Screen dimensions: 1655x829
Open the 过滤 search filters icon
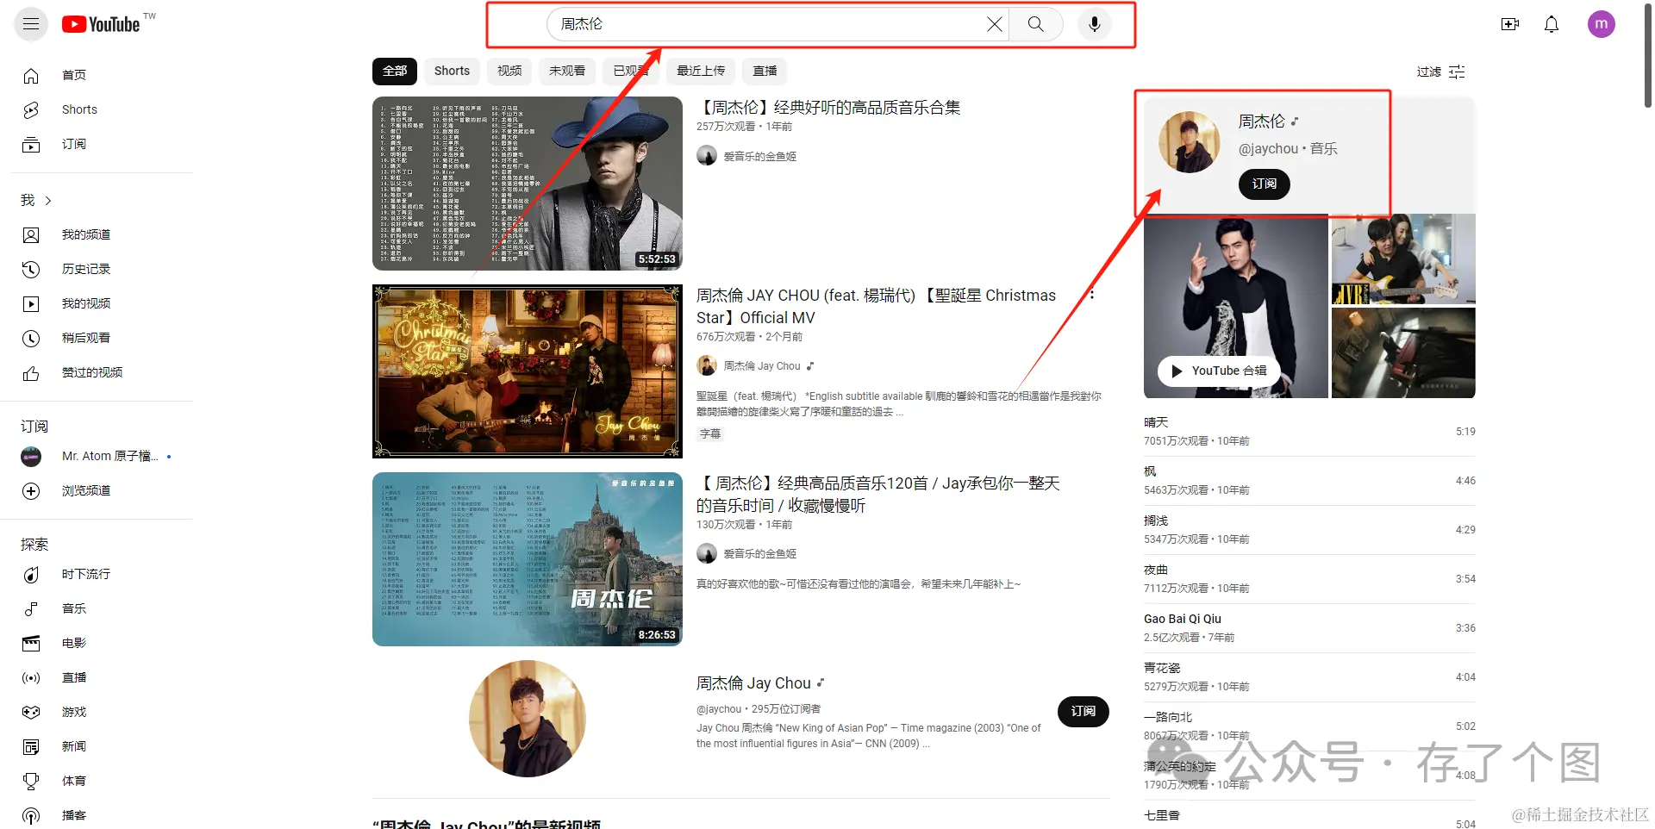(x=1456, y=72)
